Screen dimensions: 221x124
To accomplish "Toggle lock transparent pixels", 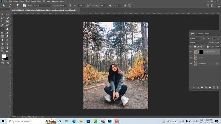I will pos(195,46).
